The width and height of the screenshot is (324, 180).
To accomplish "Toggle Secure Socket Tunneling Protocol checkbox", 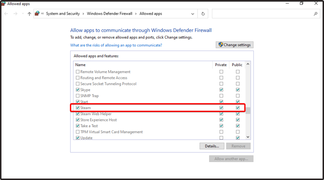I will pyautogui.click(x=78, y=84).
